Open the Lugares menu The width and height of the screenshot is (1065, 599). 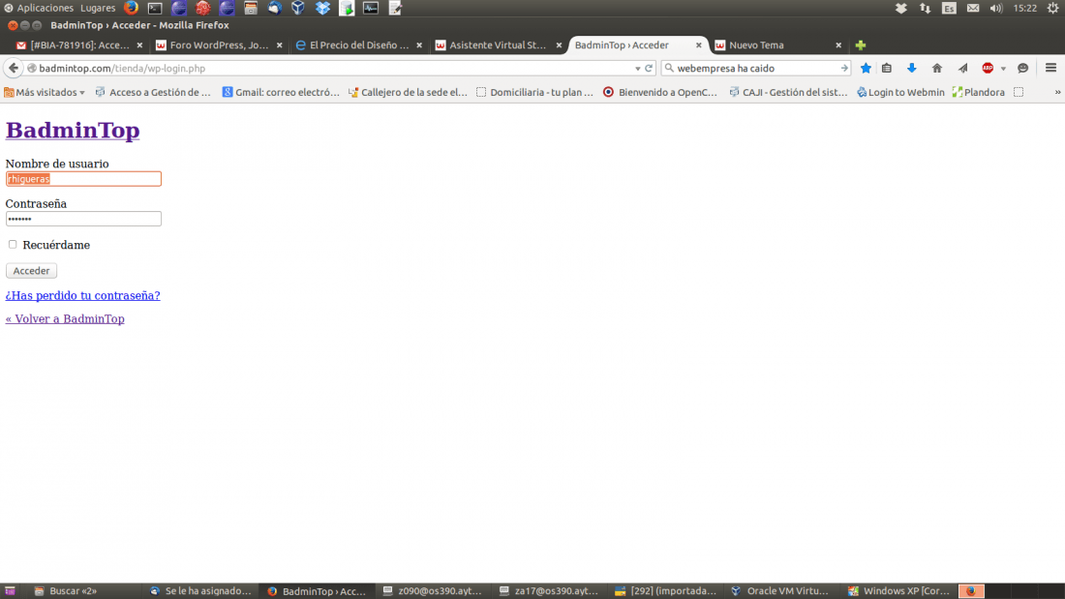pyautogui.click(x=98, y=8)
